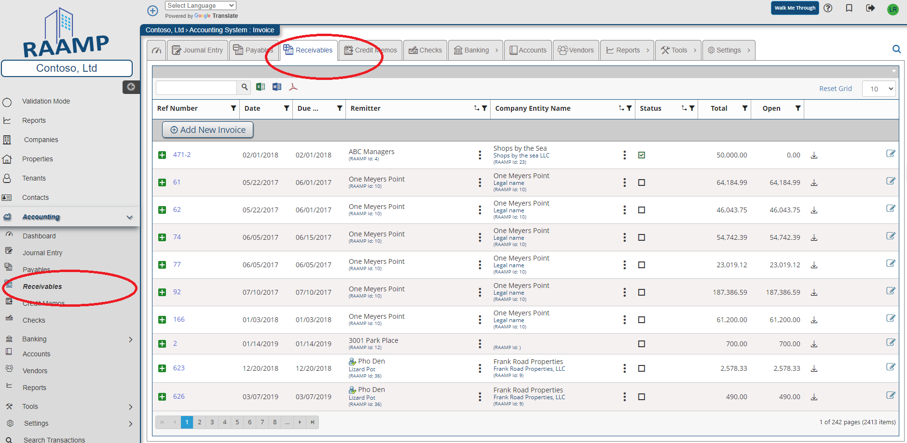
Task: Collapse the Accounting sidebar section
Action: 129,217
